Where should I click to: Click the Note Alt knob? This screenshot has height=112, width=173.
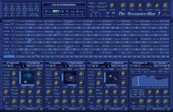(112, 6)
